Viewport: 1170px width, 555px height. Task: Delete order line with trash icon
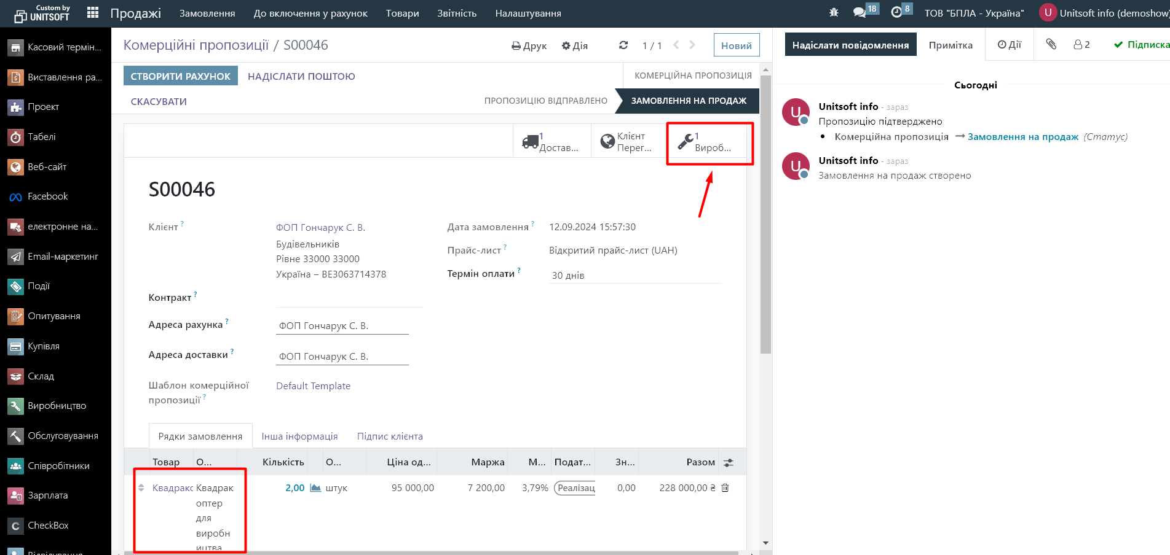[725, 488]
